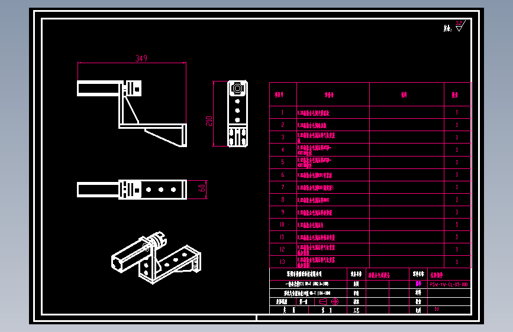Select the side view beside the 210 dimension
The width and height of the screenshot is (513, 332).
(x=237, y=113)
